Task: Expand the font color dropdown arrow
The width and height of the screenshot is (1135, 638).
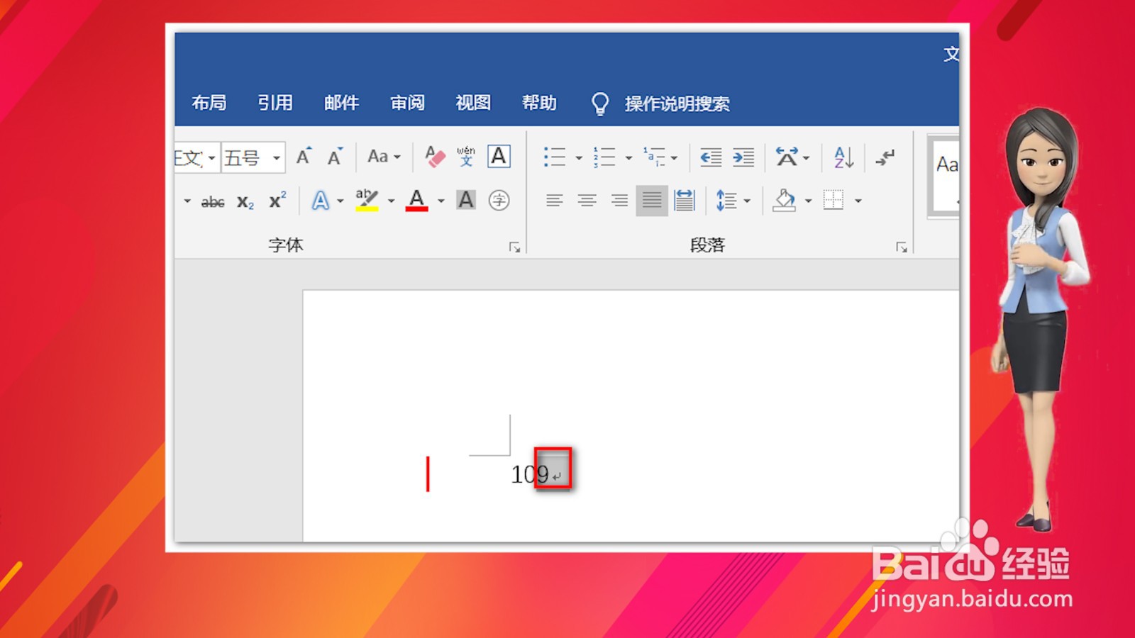Action: click(441, 201)
